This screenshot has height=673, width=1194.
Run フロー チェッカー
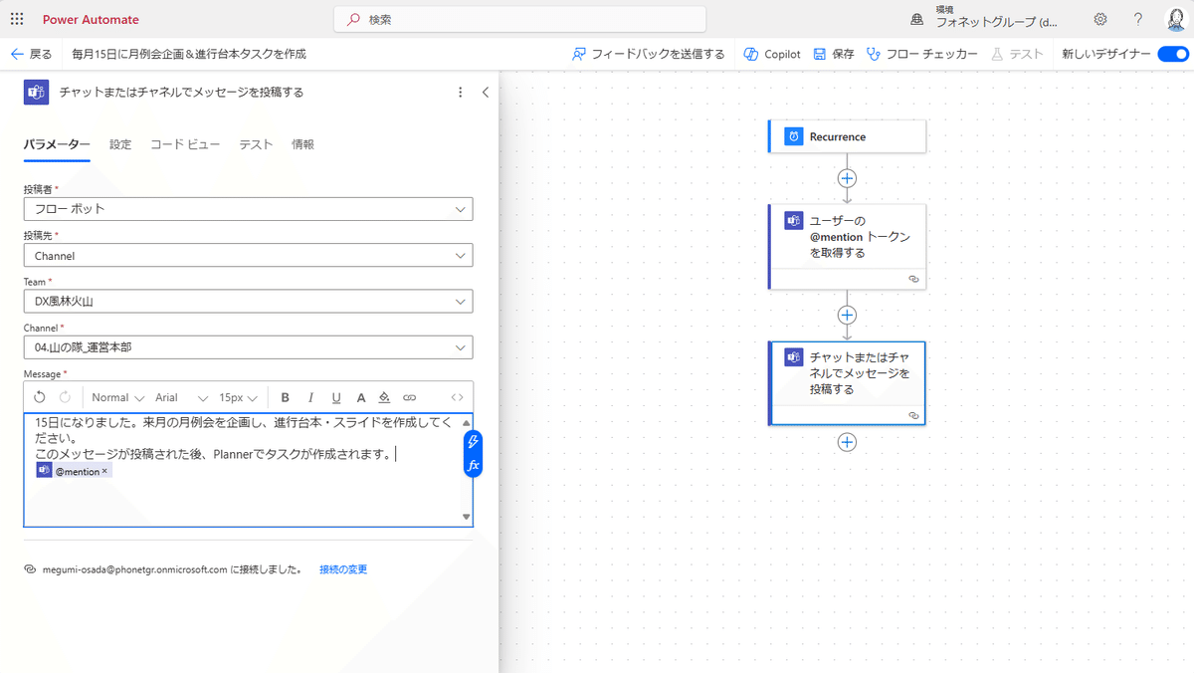pos(922,54)
